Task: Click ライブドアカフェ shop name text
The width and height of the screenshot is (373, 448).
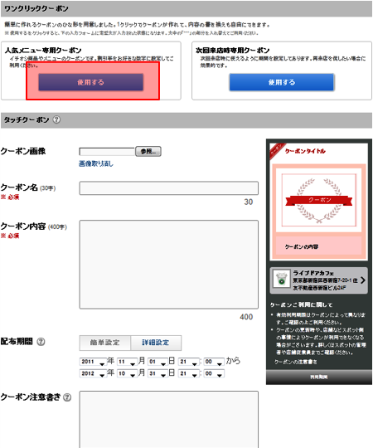Action: pyautogui.click(x=313, y=273)
